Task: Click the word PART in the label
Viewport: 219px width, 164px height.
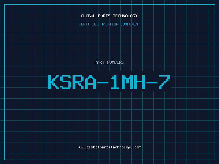Action: point(99,62)
